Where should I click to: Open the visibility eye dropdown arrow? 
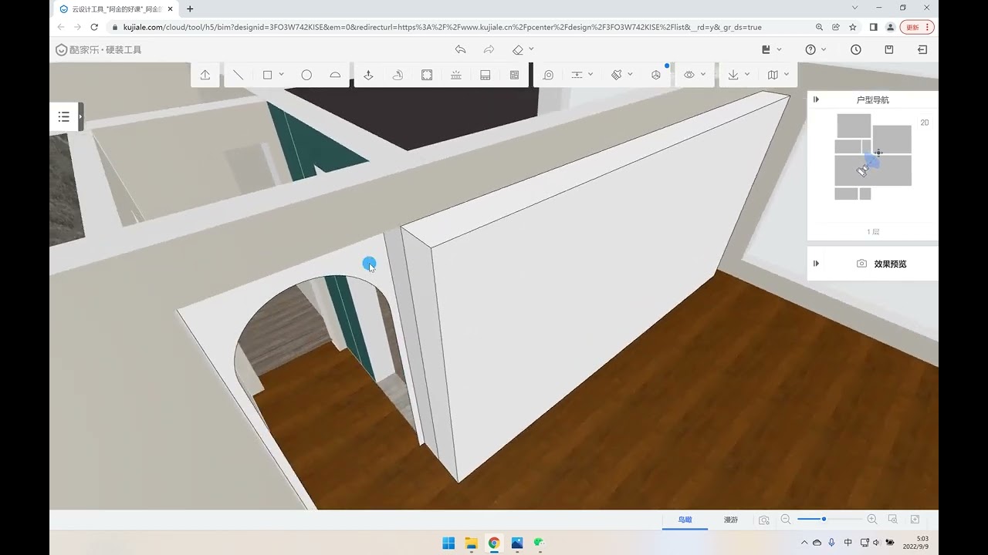pos(703,75)
